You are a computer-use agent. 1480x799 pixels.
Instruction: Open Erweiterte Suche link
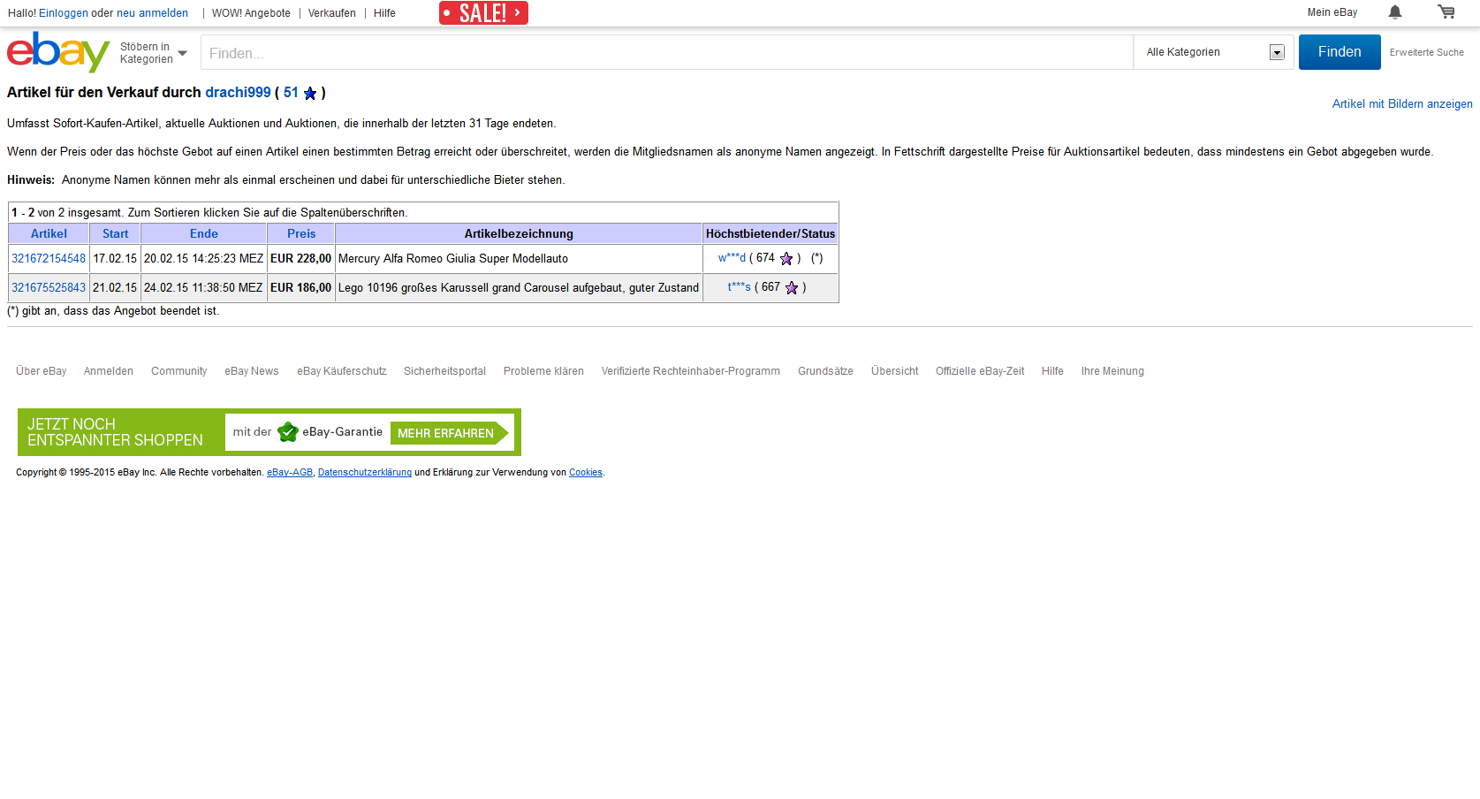(x=1426, y=53)
